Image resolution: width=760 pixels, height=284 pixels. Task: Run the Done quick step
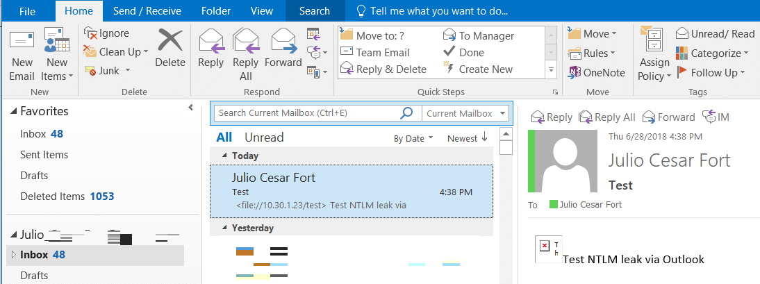click(x=464, y=52)
